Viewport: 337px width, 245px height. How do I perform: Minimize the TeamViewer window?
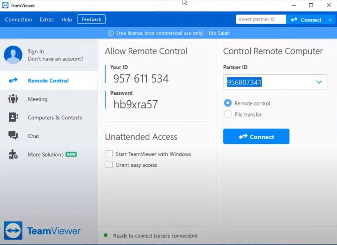(x=294, y=5)
